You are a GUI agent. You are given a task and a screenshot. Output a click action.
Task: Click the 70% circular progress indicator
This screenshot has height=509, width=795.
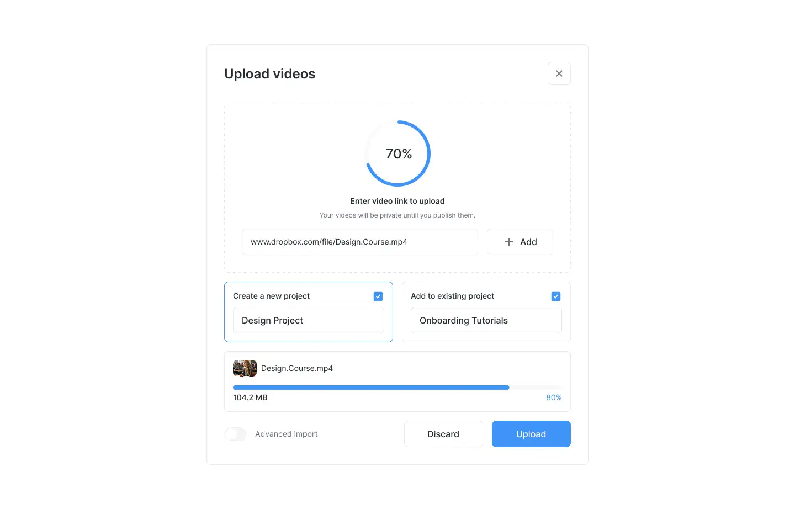pyautogui.click(x=397, y=153)
